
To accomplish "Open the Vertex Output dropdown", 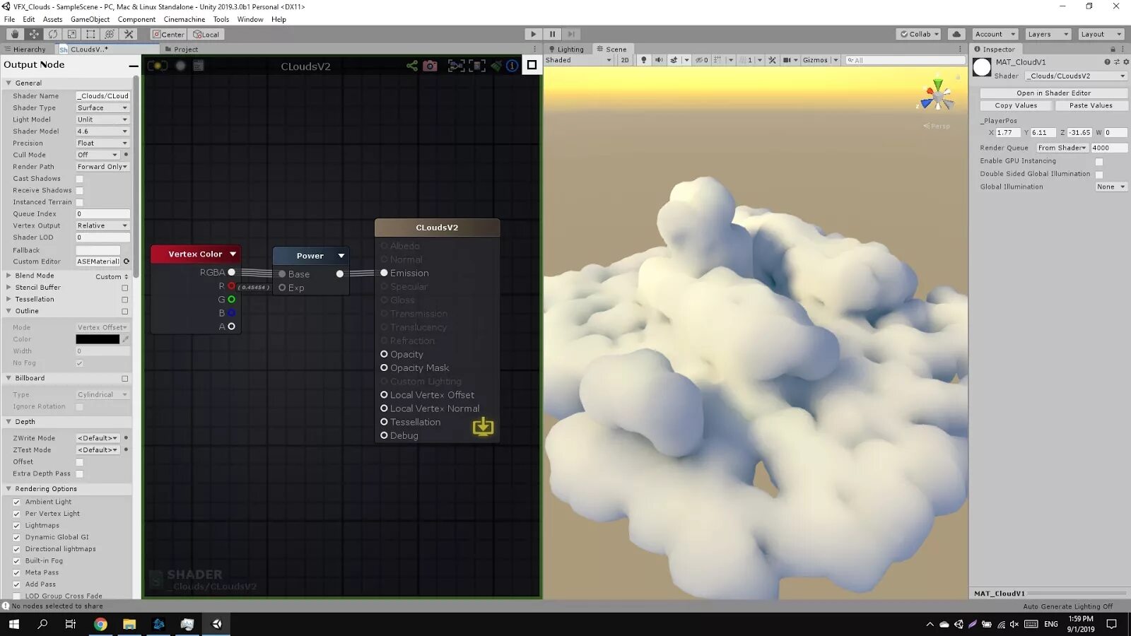I will pyautogui.click(x=102, y=226).
